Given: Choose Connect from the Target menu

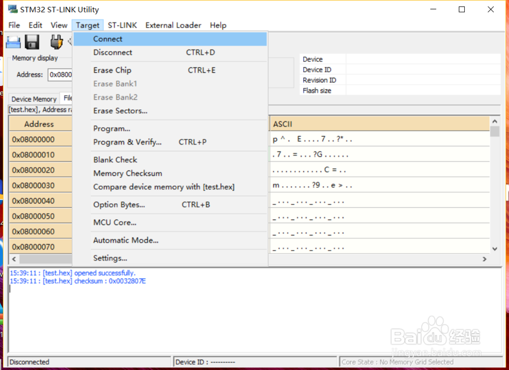Looking at the screenshot, I should tap(170, 39).
